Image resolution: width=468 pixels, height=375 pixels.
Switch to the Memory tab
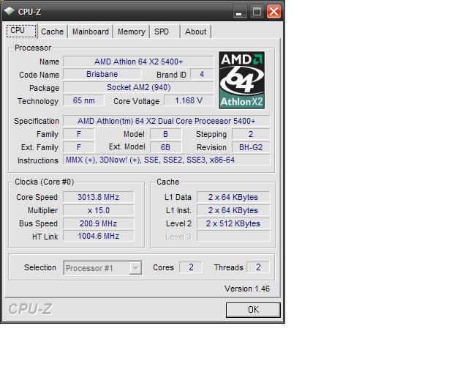132,31
